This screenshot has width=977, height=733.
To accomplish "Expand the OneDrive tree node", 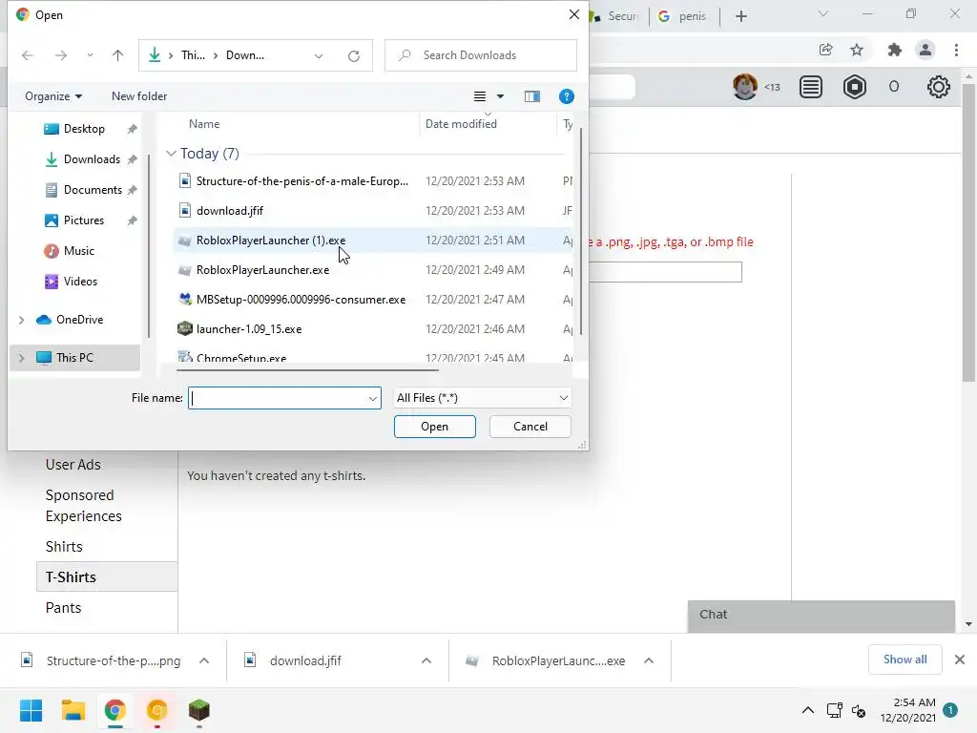I will pos(21,320).
